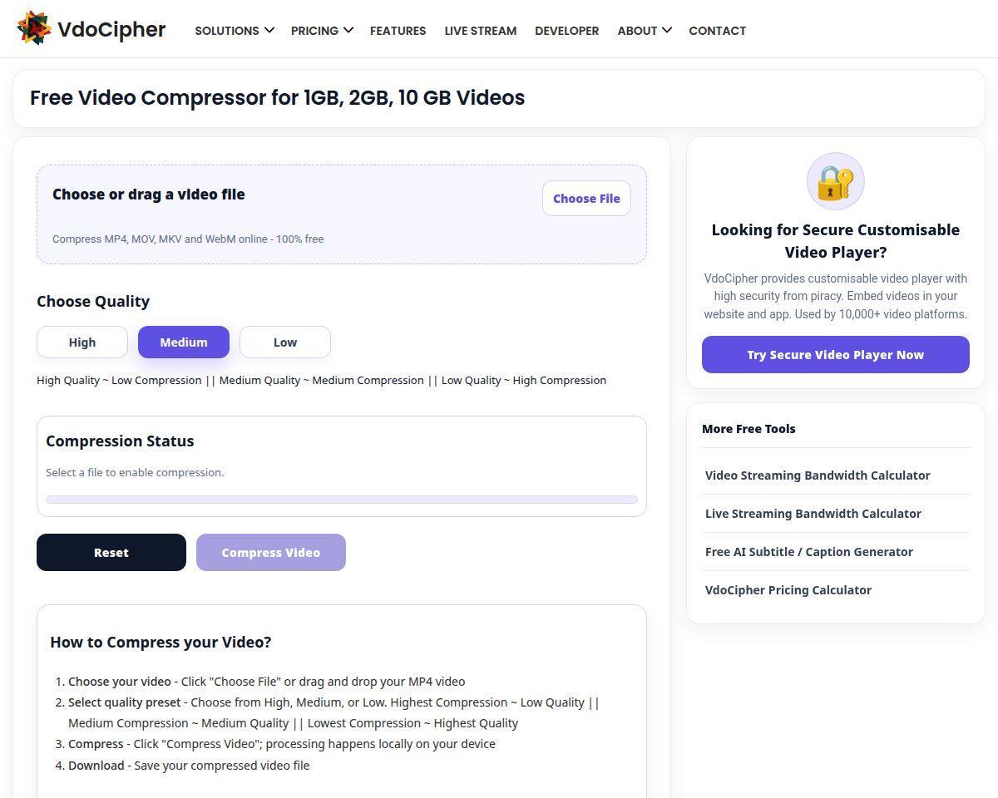Click the 'Download - Save your compressed video file' step
Screen dimensions: 998x798
189,766
